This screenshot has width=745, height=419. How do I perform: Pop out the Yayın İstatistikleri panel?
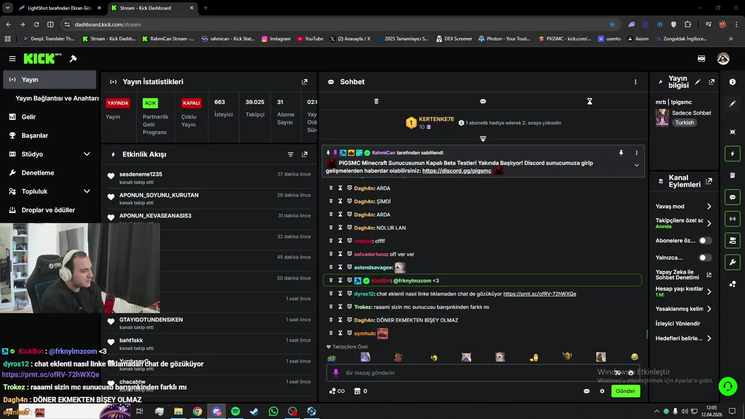[x=304, y=82]
